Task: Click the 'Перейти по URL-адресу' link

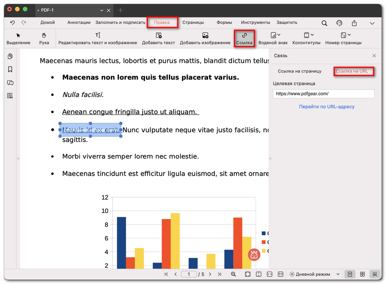Action: click(x=327, y=106)
